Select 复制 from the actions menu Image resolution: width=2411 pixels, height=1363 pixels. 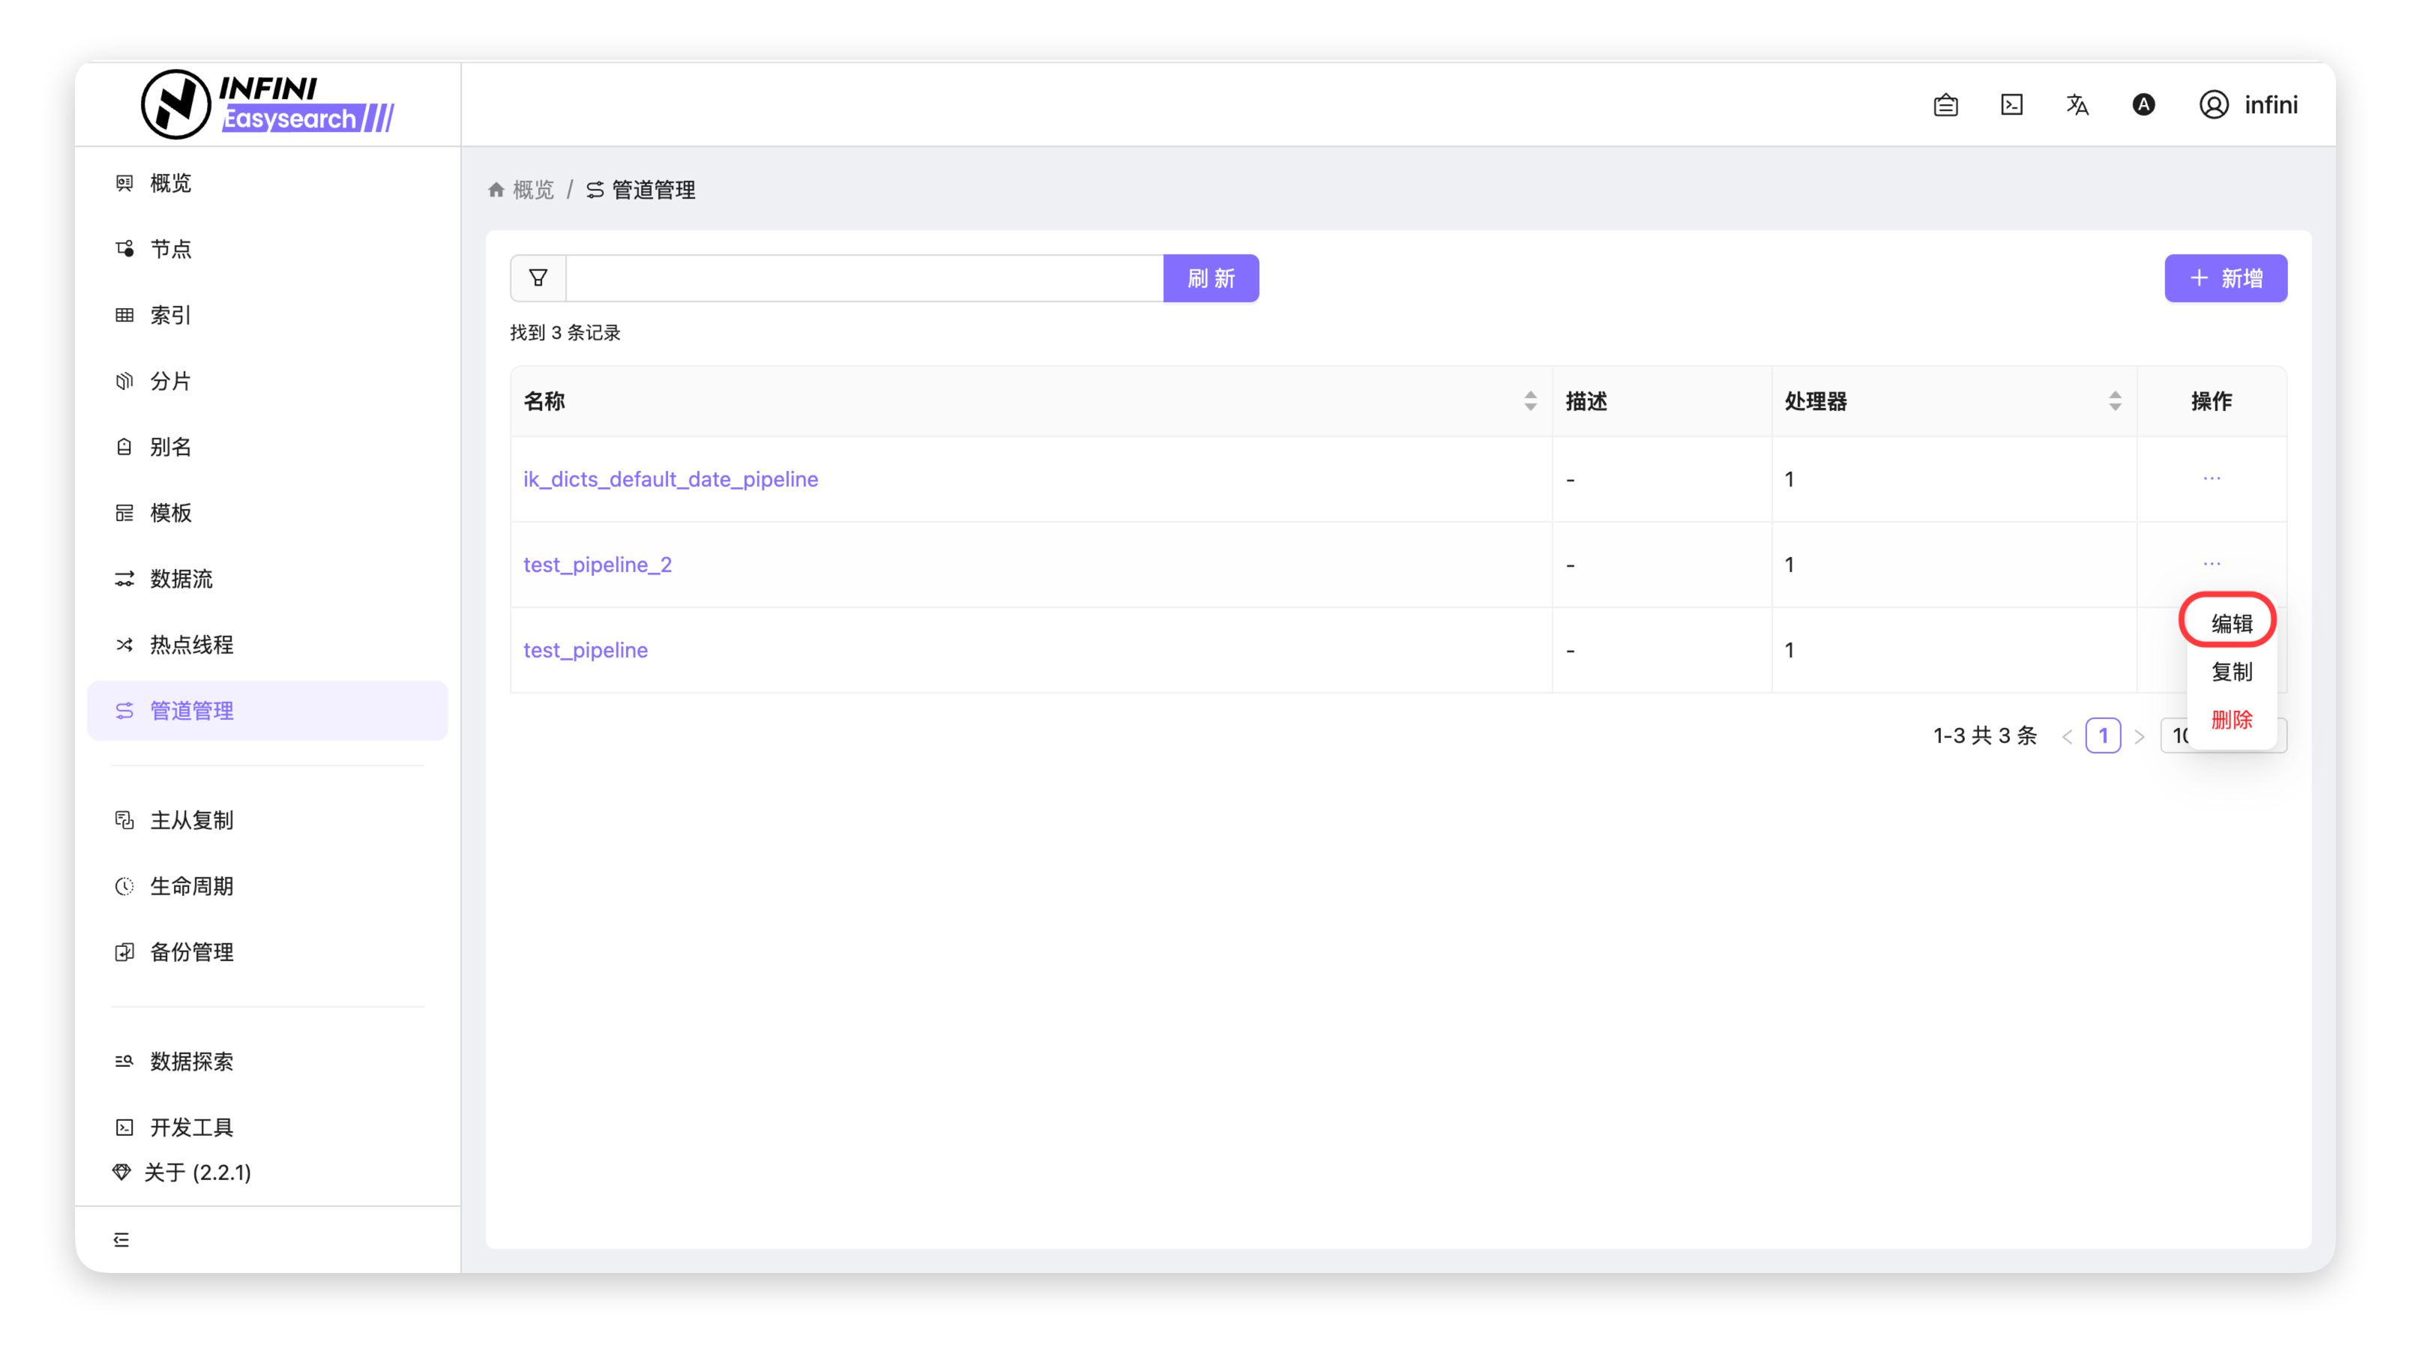pyautogui.click(x=2231, y=671)
